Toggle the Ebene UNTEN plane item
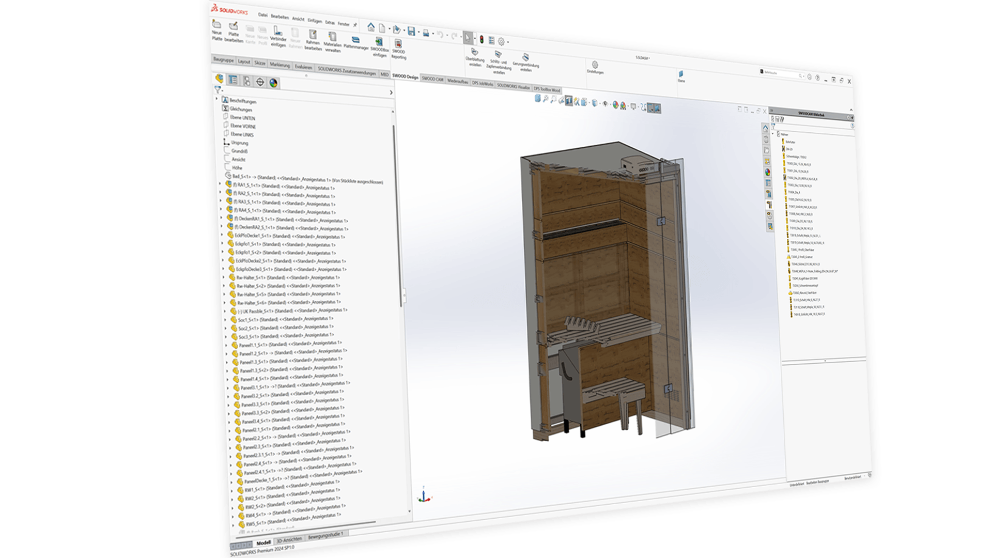Image resolution: width=992 pixels, height=558 pixels. pyautogui.click(x=242, y=118)
